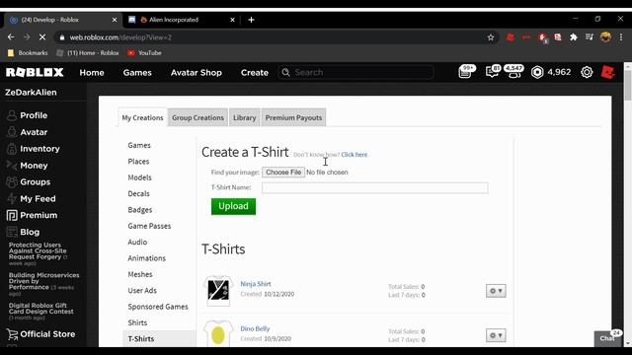Open the Avatar Shop menu in header
The image size is (632, 355).
[197, 72]
